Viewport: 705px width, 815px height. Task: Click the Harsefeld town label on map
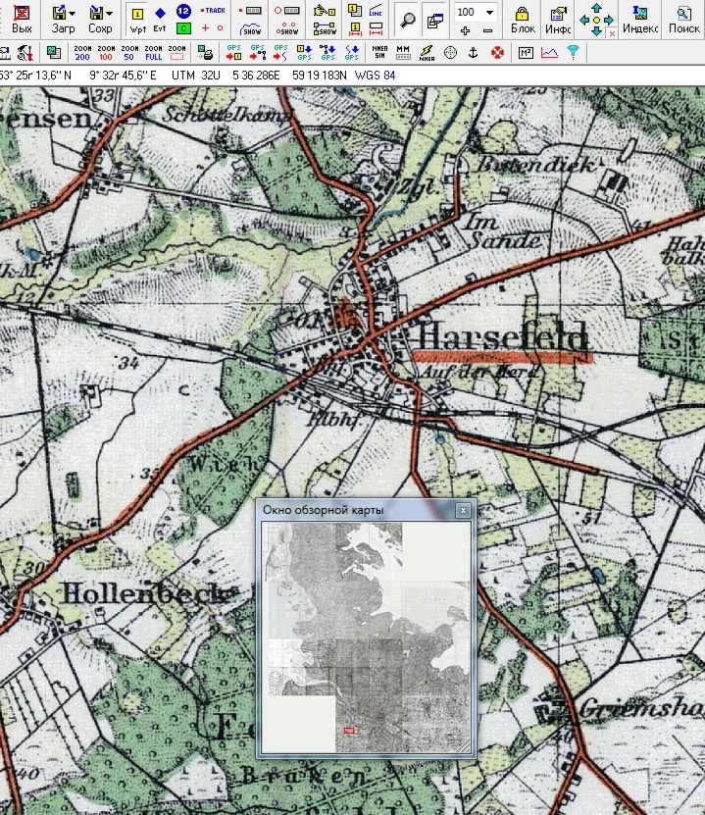pos(502,336)
